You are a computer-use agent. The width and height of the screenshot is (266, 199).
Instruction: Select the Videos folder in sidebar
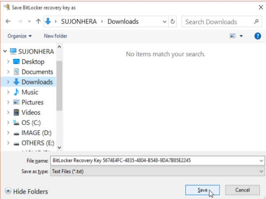click(x=31, y=112)
